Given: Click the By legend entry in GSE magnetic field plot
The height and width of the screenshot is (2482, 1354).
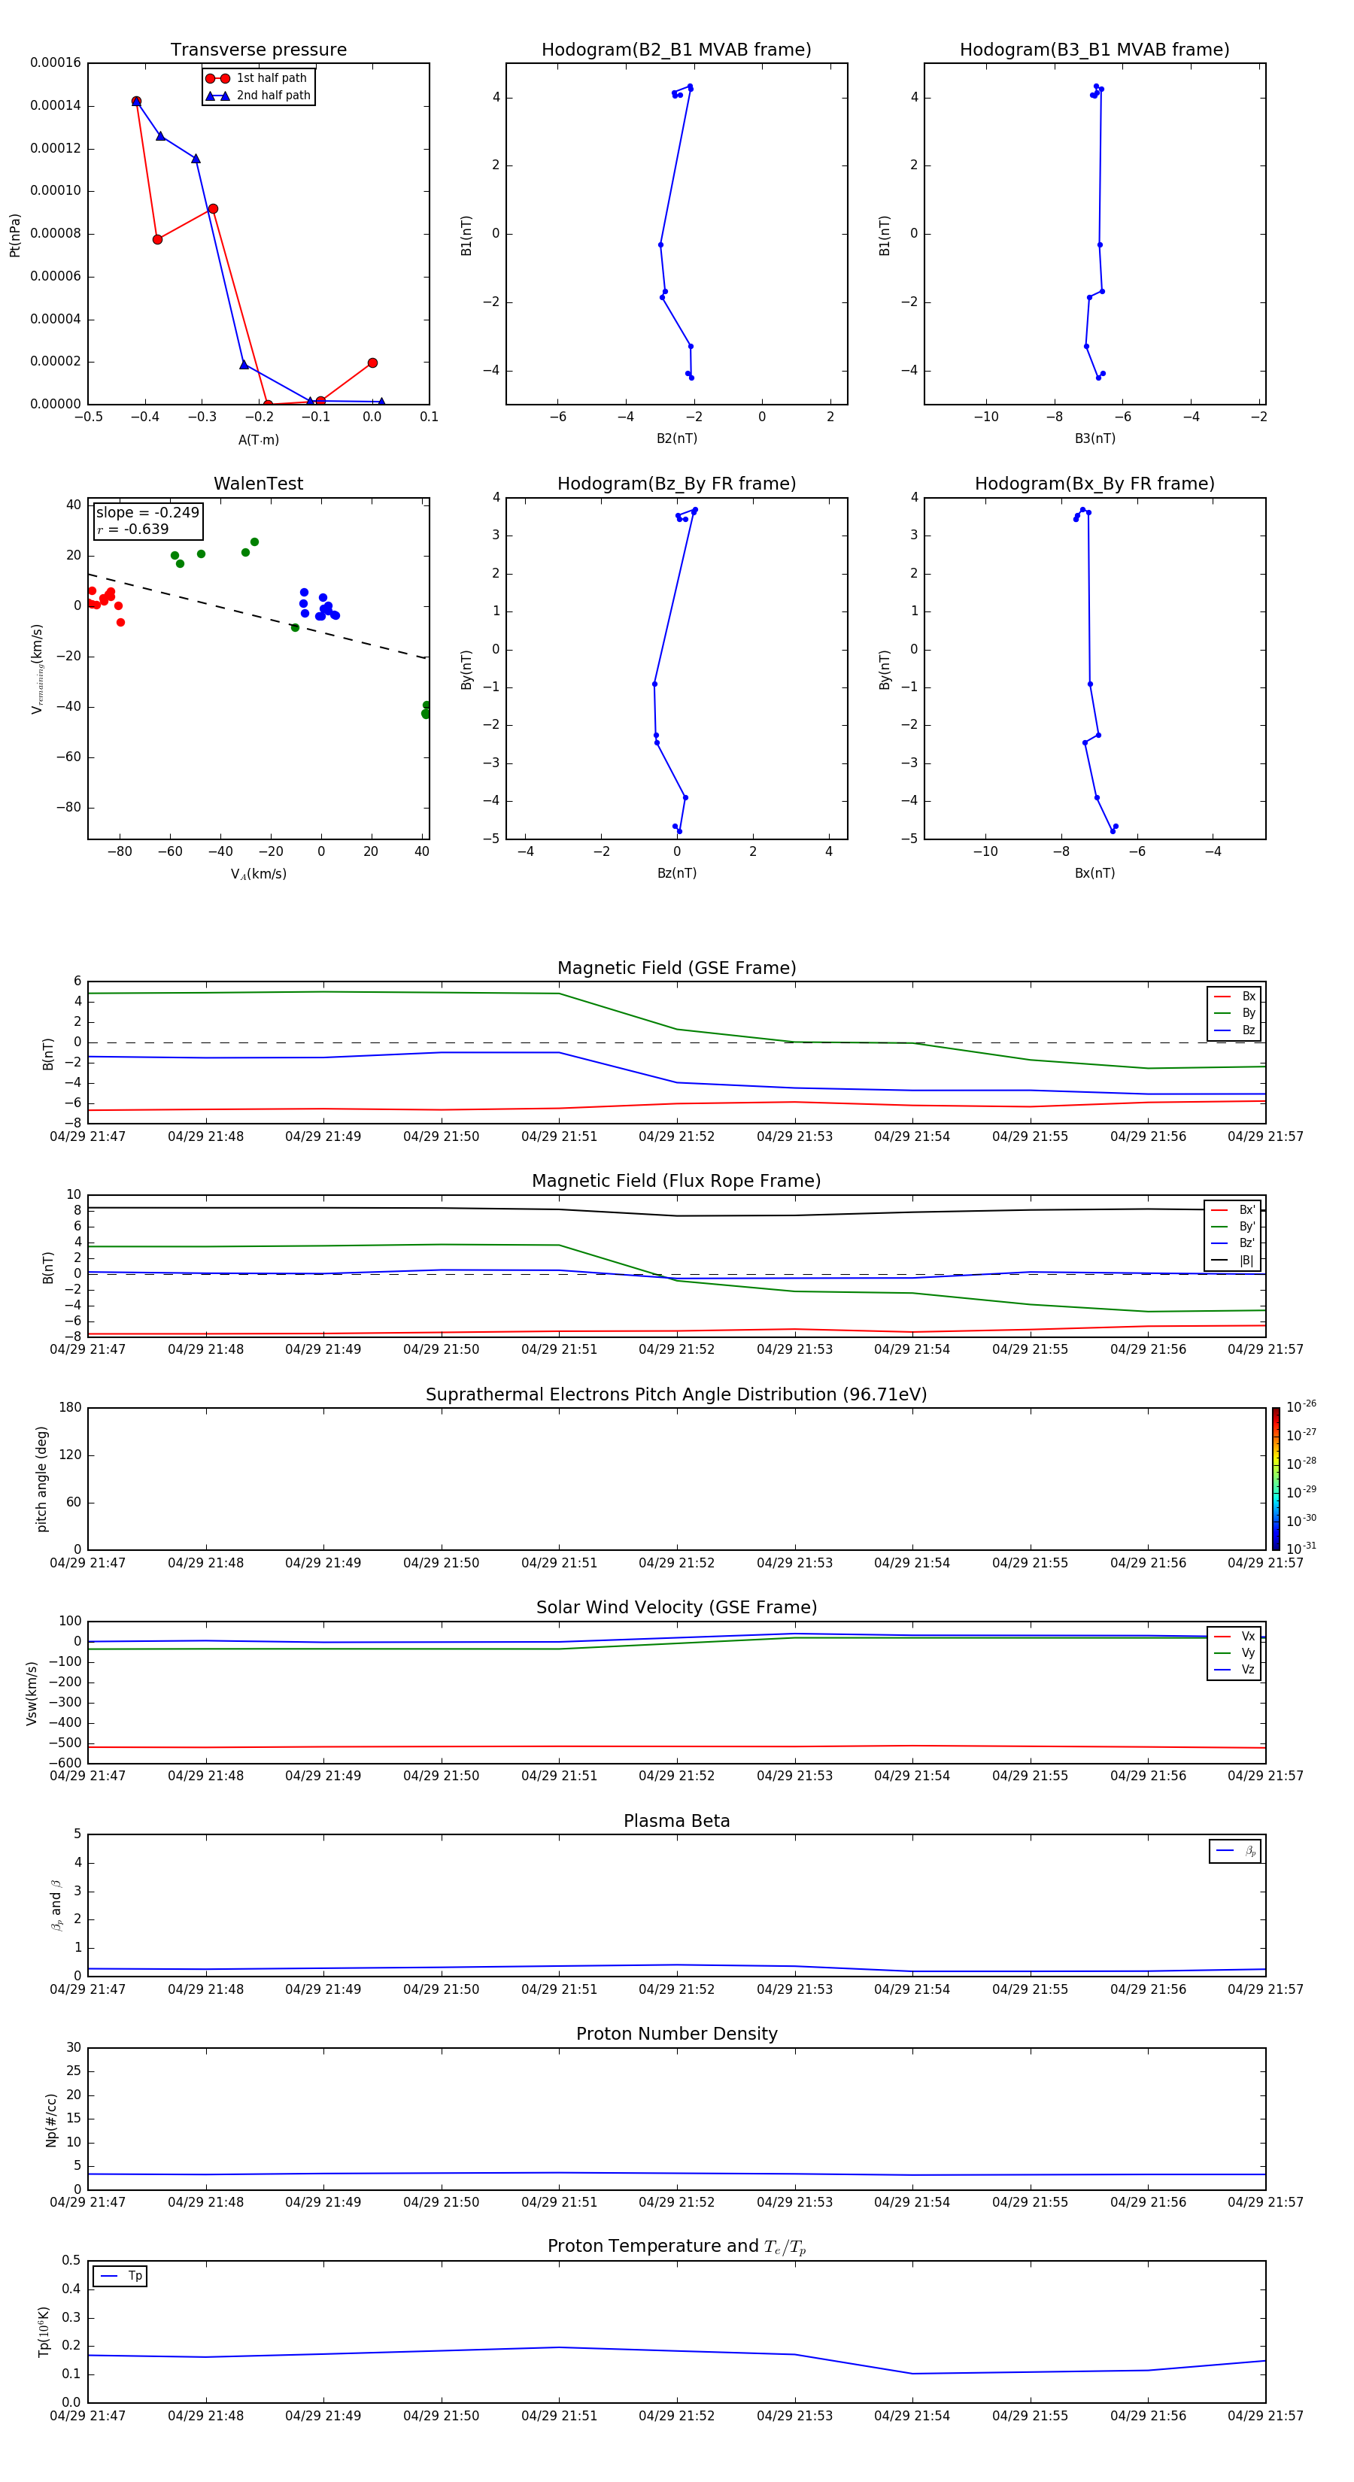Looking at the screenshot, I should (x=1234, y=1014).
